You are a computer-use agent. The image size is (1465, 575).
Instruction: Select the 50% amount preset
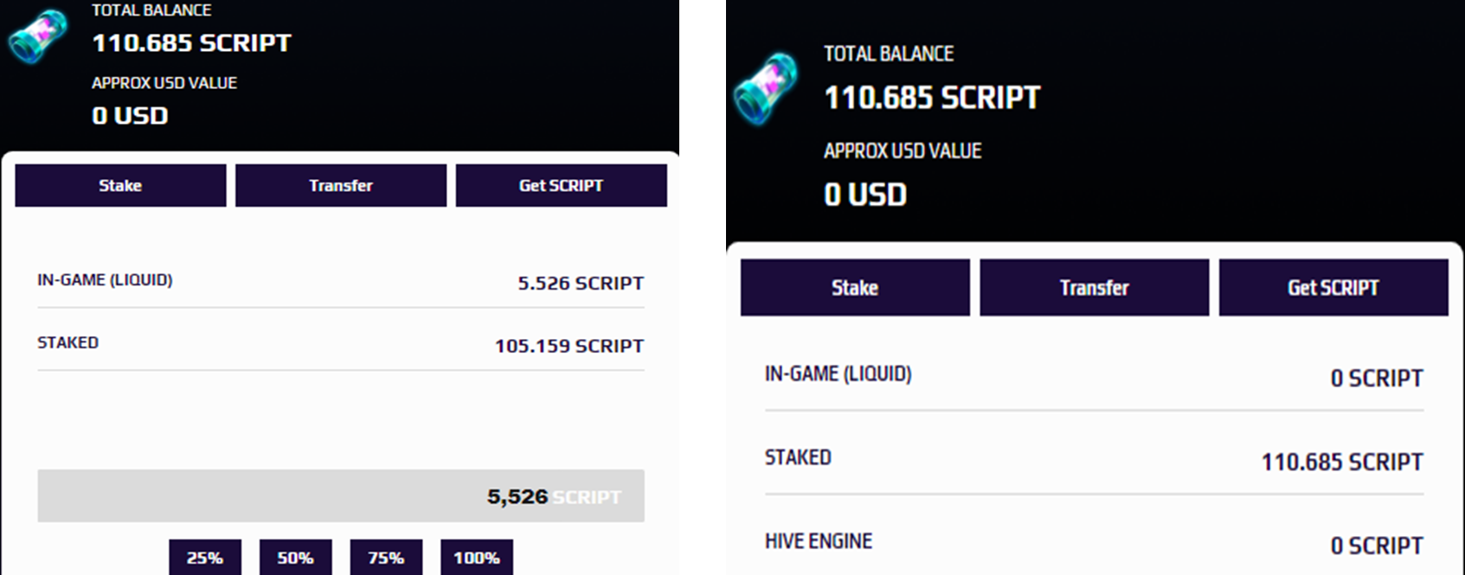[x=295, y=558]
